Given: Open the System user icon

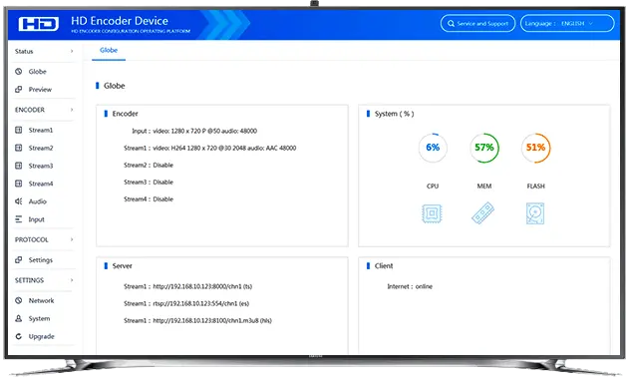Looking at the screenshot, I should click(x=18, y=318).
